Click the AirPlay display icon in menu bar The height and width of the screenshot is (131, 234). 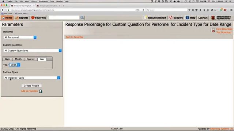197,1
